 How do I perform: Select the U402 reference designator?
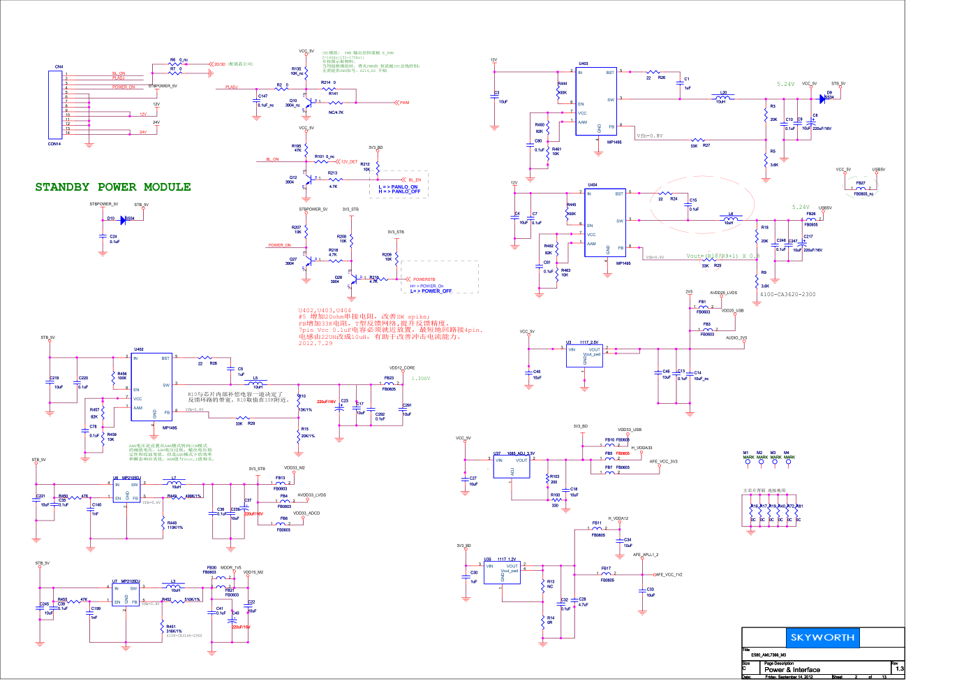tap(139, 349)
